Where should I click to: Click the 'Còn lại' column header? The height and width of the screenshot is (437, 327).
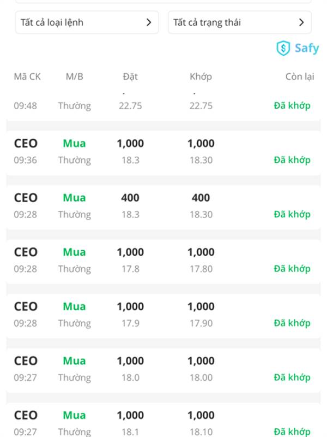(300, 76)
